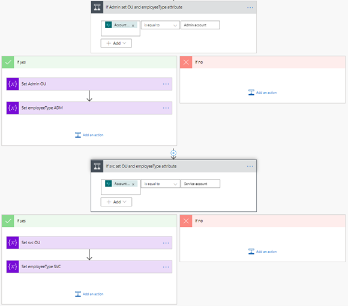348x306 pixels.
Task: Click the Admin condition card icon
Action: 97,7
